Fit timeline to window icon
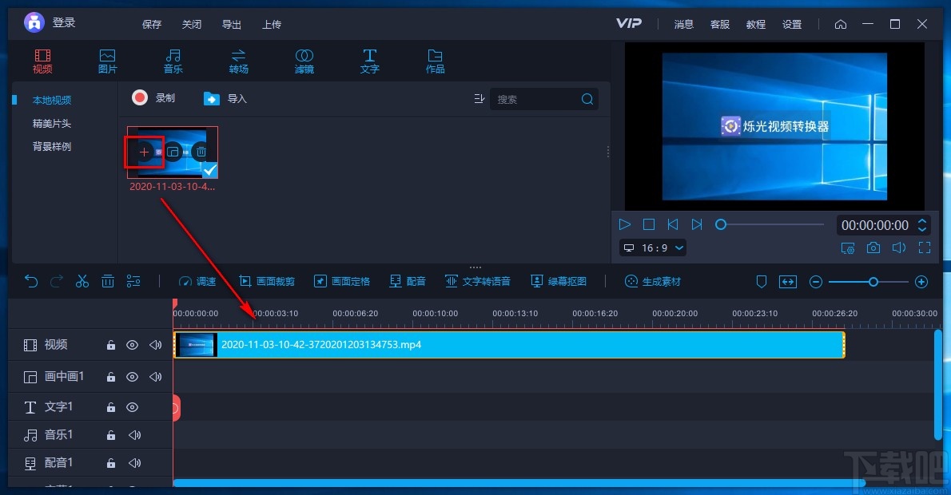Image resolution: width=951 pixels, height=495 pixels. [788, 282]
